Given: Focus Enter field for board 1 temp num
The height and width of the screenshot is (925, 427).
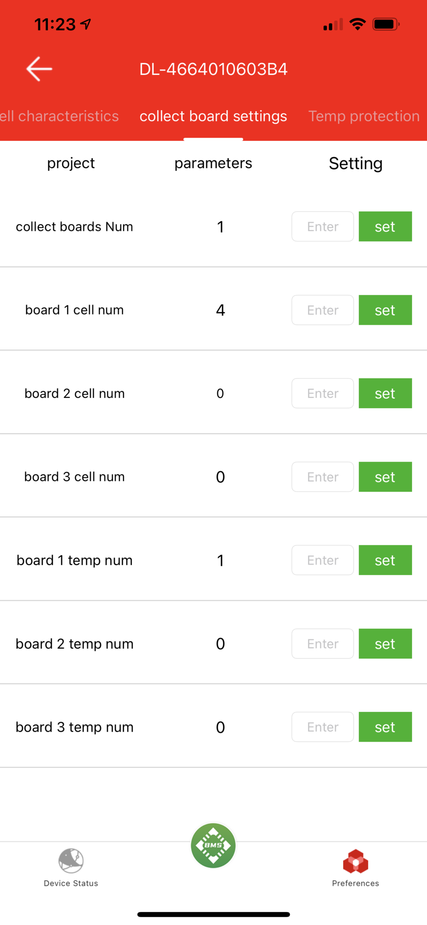Looking at the screenshot, I should (322, 560).
